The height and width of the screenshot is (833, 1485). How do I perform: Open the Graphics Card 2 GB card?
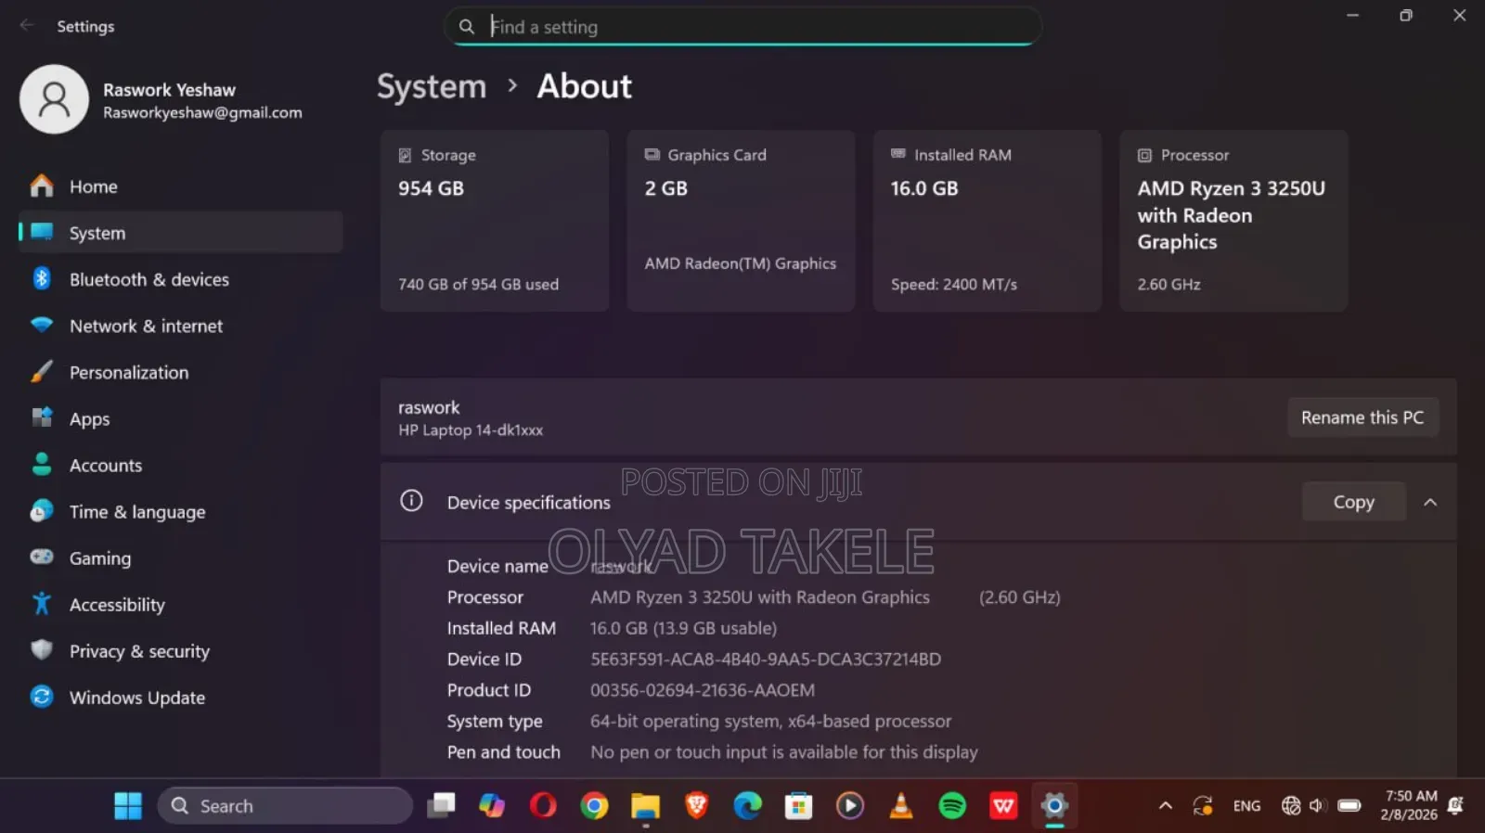coord(741,220)
